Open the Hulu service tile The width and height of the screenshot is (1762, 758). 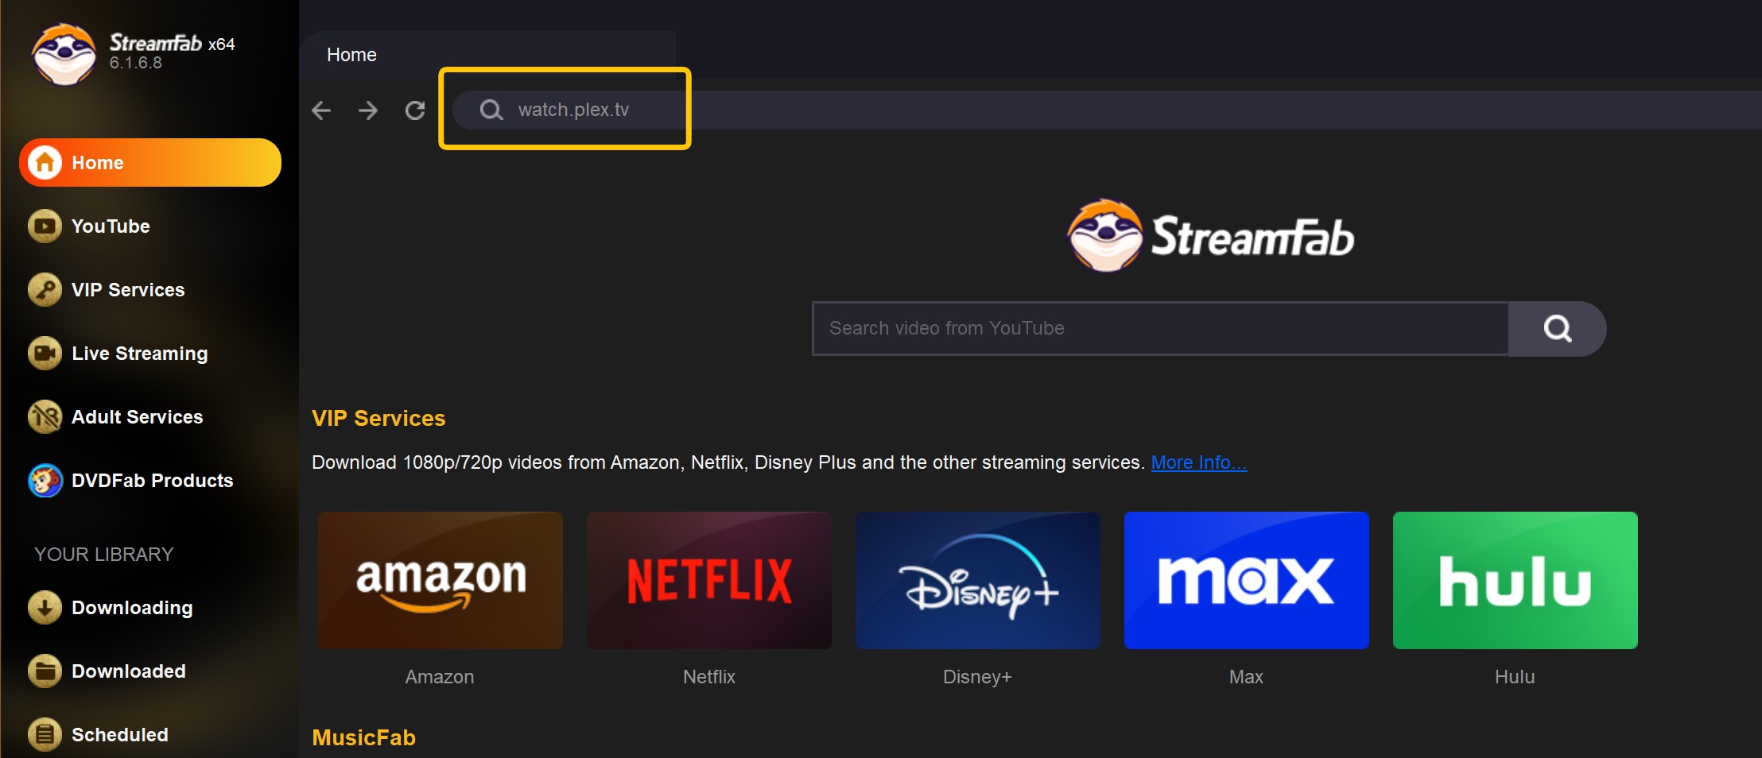[x=1516, y=581]
